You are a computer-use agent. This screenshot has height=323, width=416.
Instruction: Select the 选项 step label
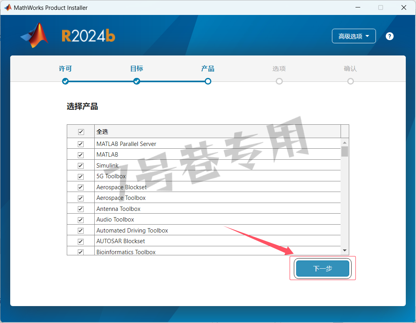279,68
